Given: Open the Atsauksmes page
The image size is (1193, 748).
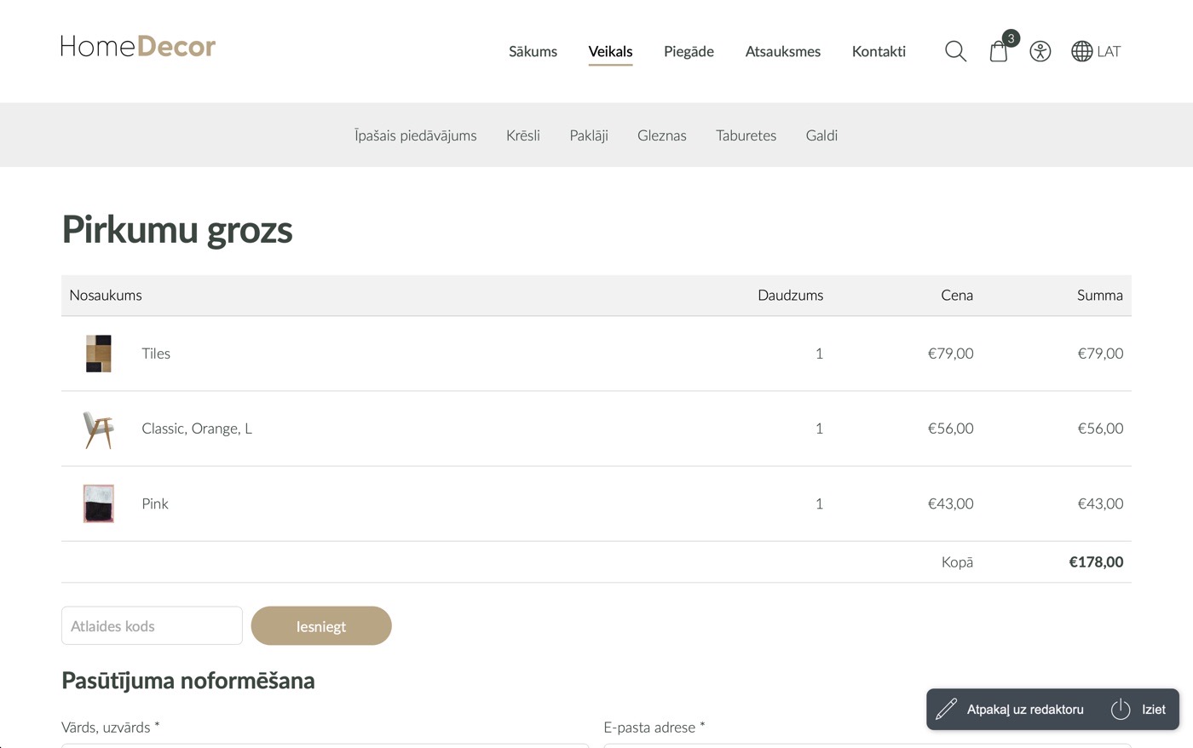Looking at the screenshot, I should tap(782, 51).
